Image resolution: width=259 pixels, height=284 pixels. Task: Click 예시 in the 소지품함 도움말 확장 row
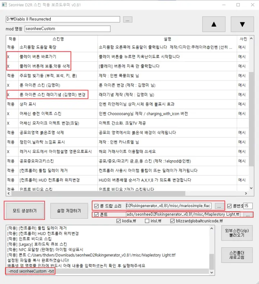pyautogui.click(x=242, y=47)
